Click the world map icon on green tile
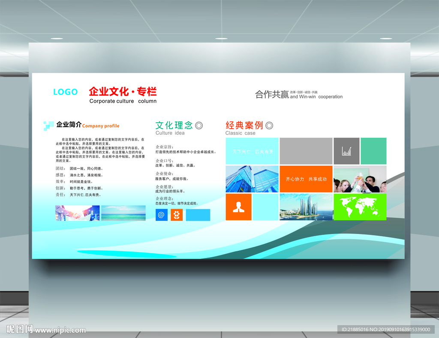This screenshot has width=439, height=338. [360, 207]
